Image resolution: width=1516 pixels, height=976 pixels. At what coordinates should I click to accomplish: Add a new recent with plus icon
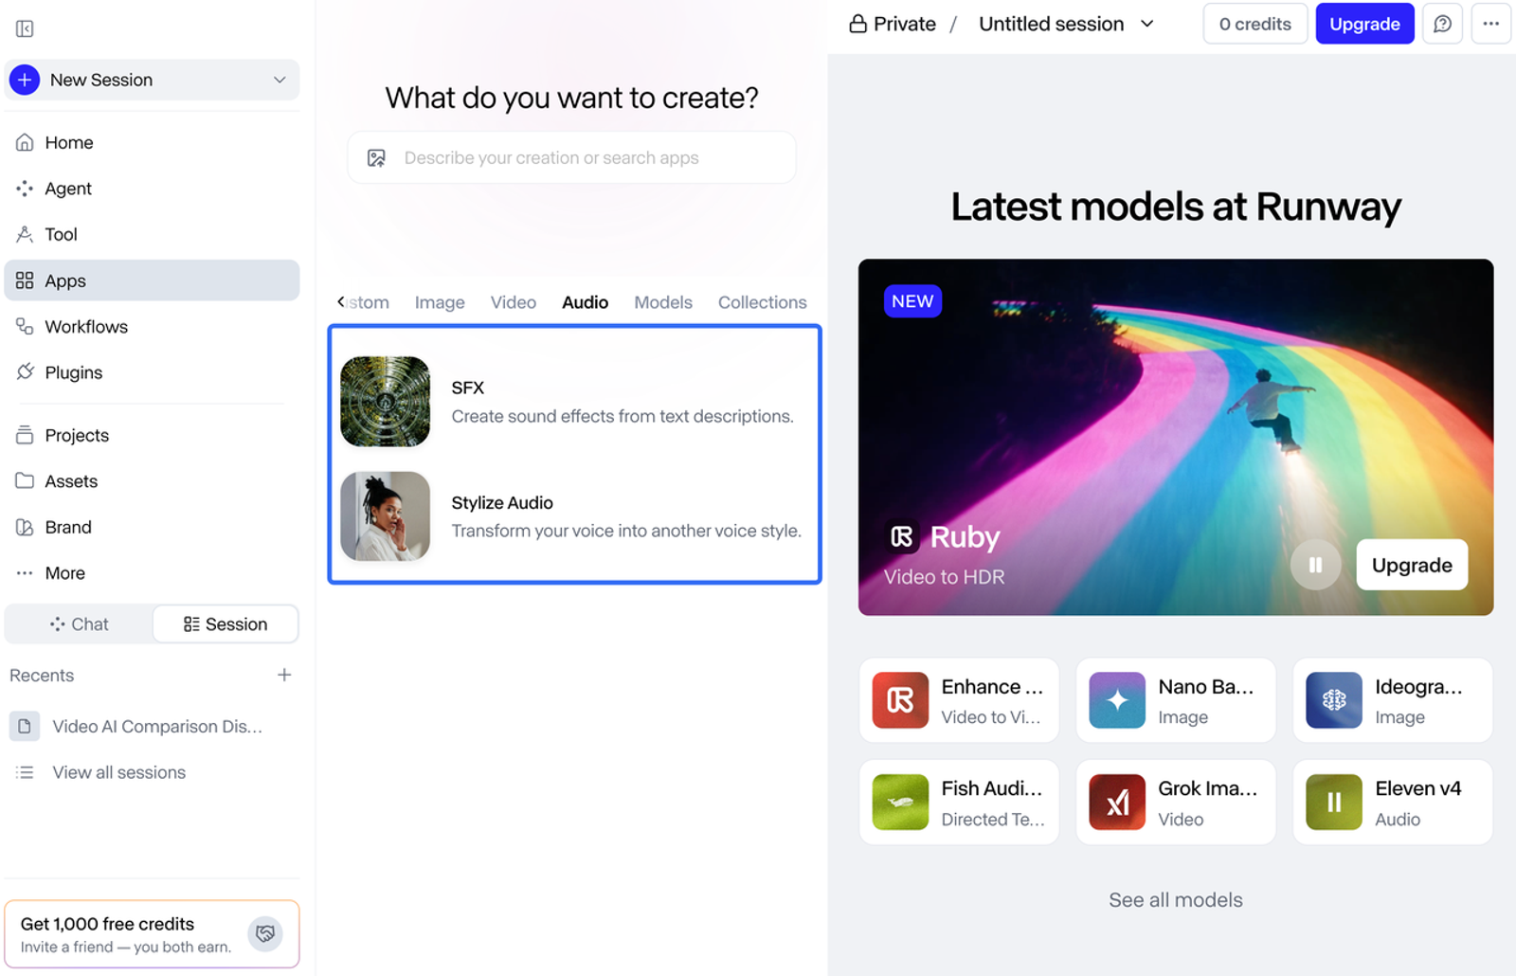[x=284, y=675]
